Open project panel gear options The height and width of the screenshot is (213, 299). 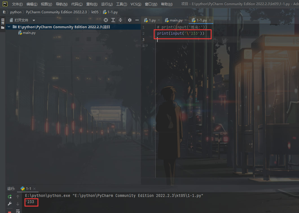130,20
